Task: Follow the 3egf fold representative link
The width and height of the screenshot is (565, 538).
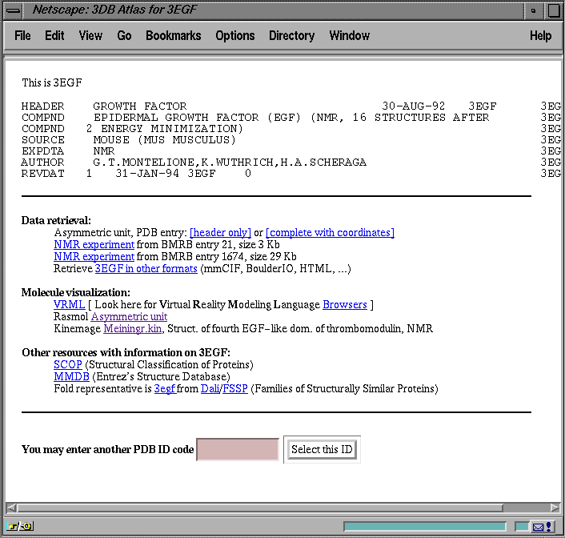Action: 165,389
